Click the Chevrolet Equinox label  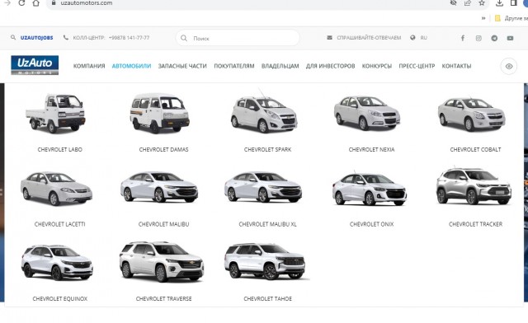coord(60,299)
